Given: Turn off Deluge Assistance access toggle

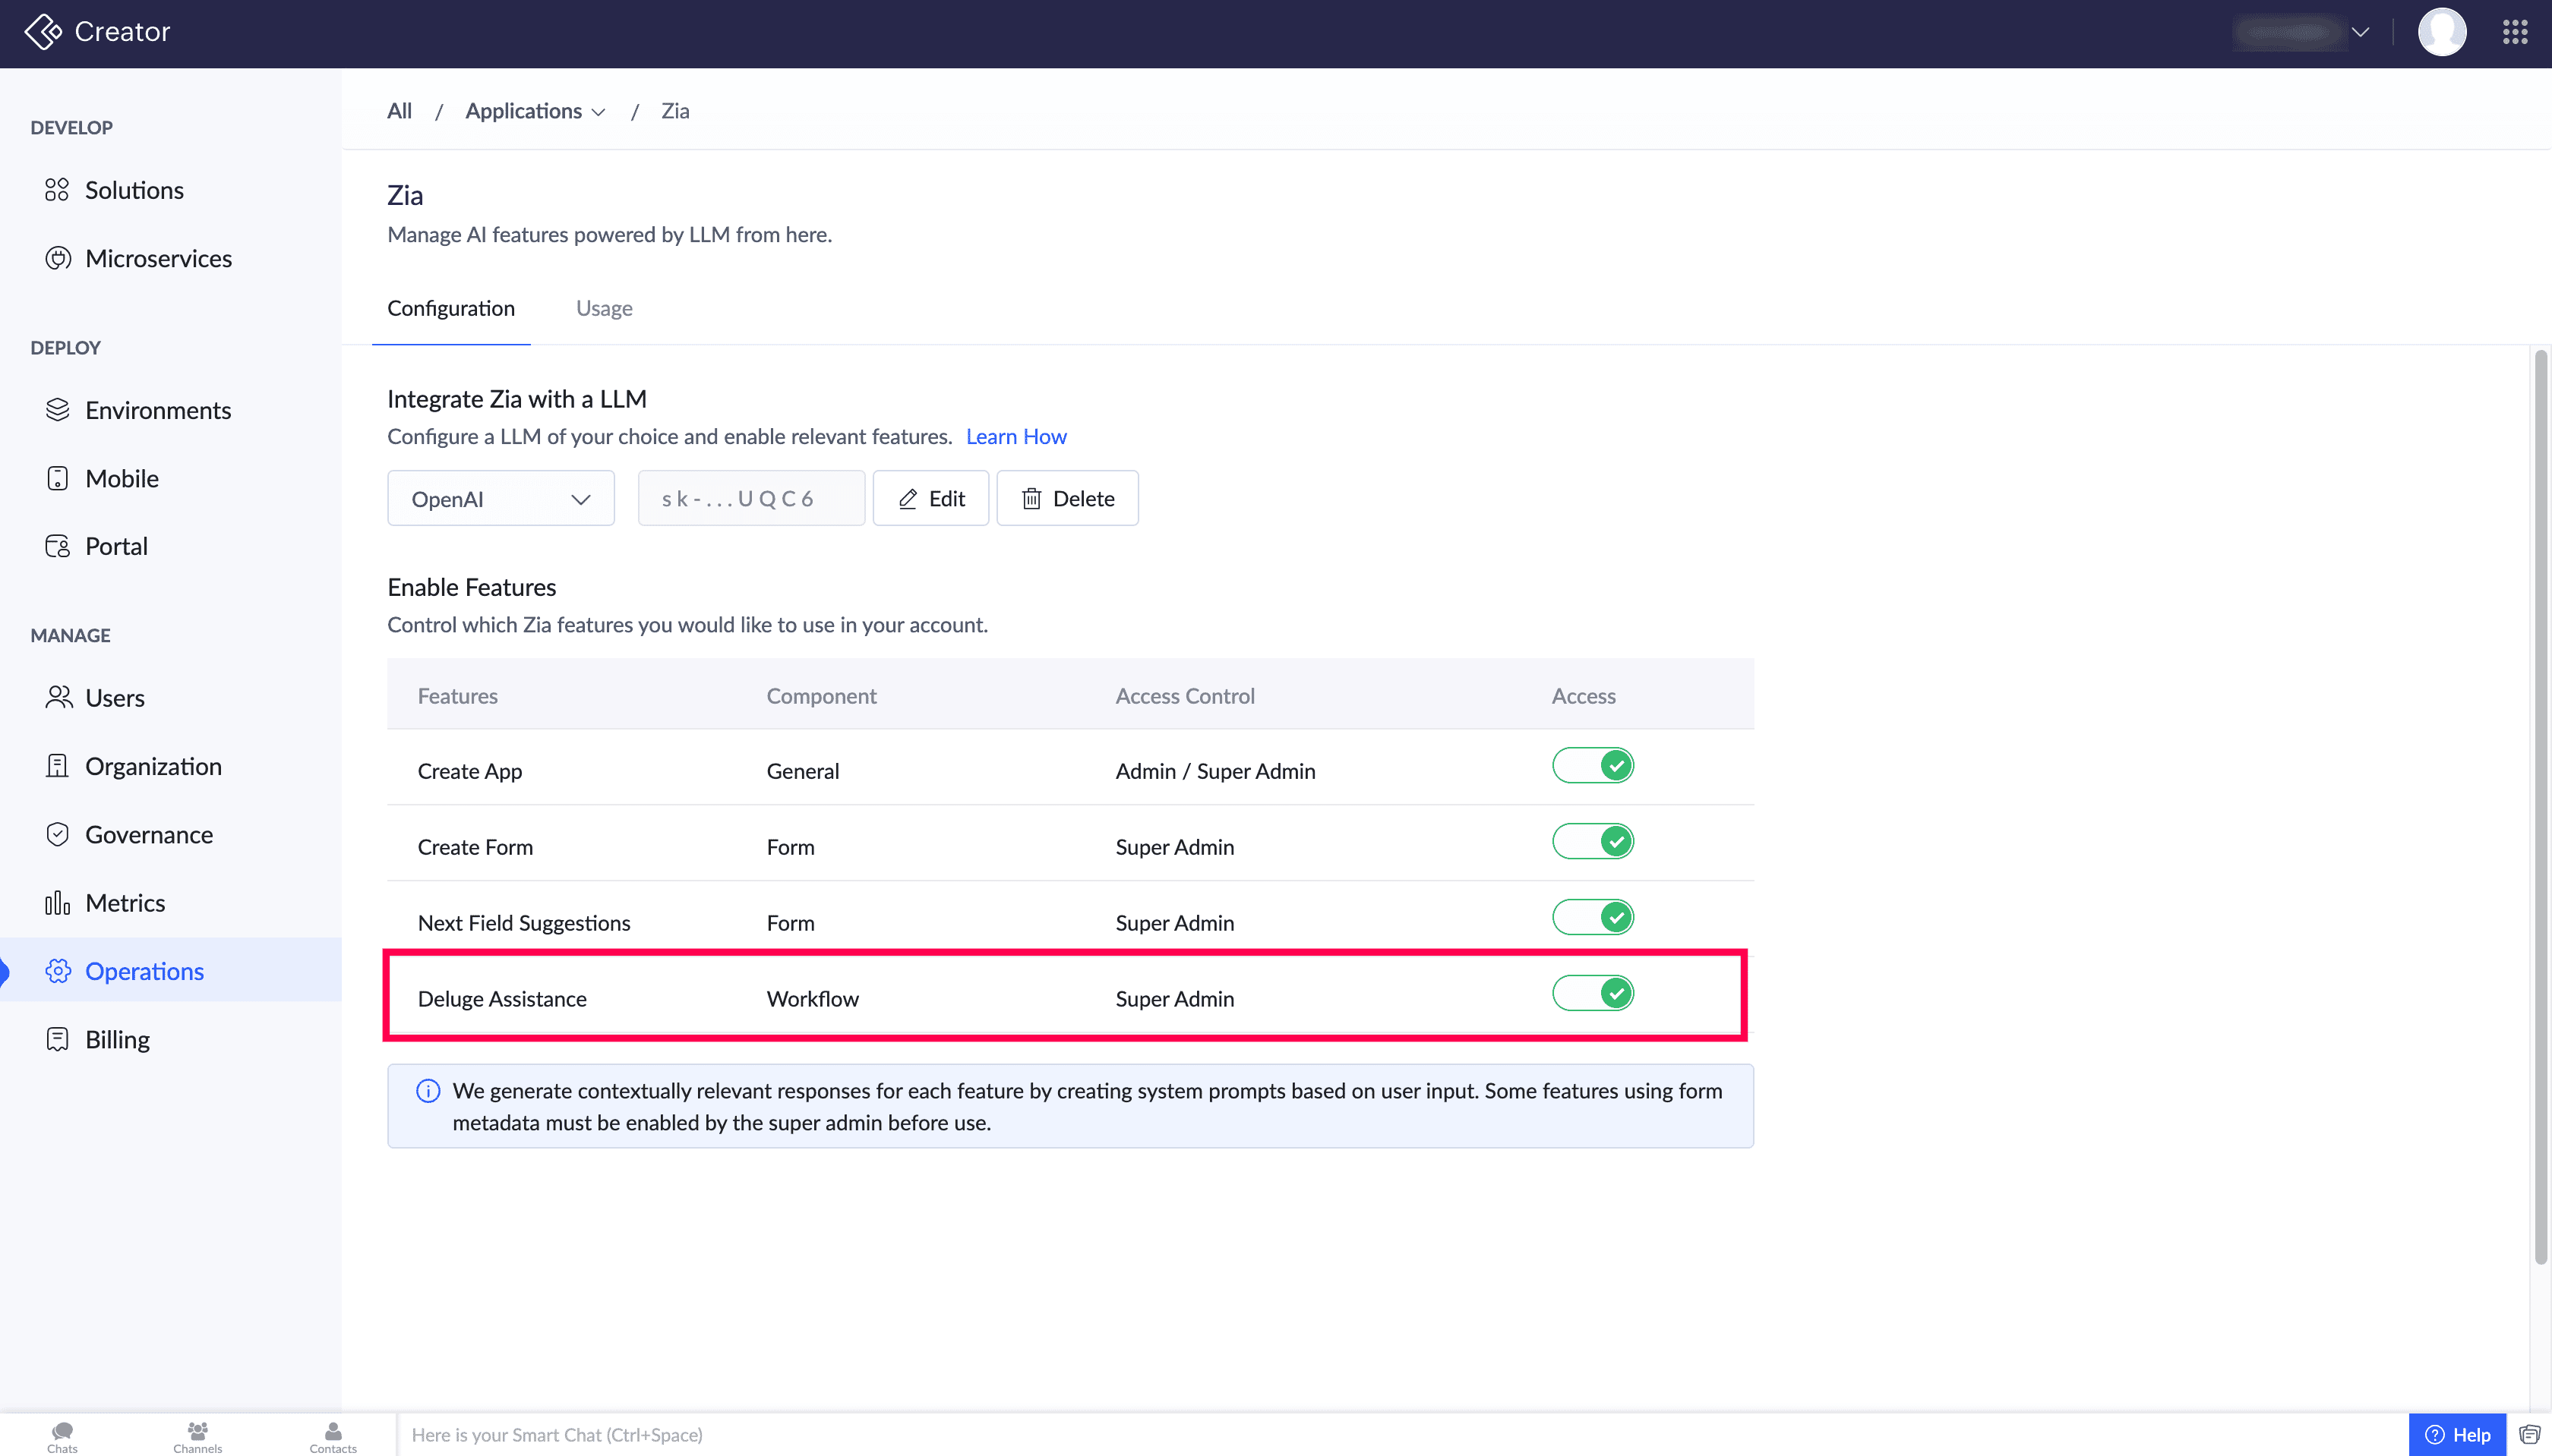Looking at the screenshot, I should pyautogui.click(x=1592, y=994).
